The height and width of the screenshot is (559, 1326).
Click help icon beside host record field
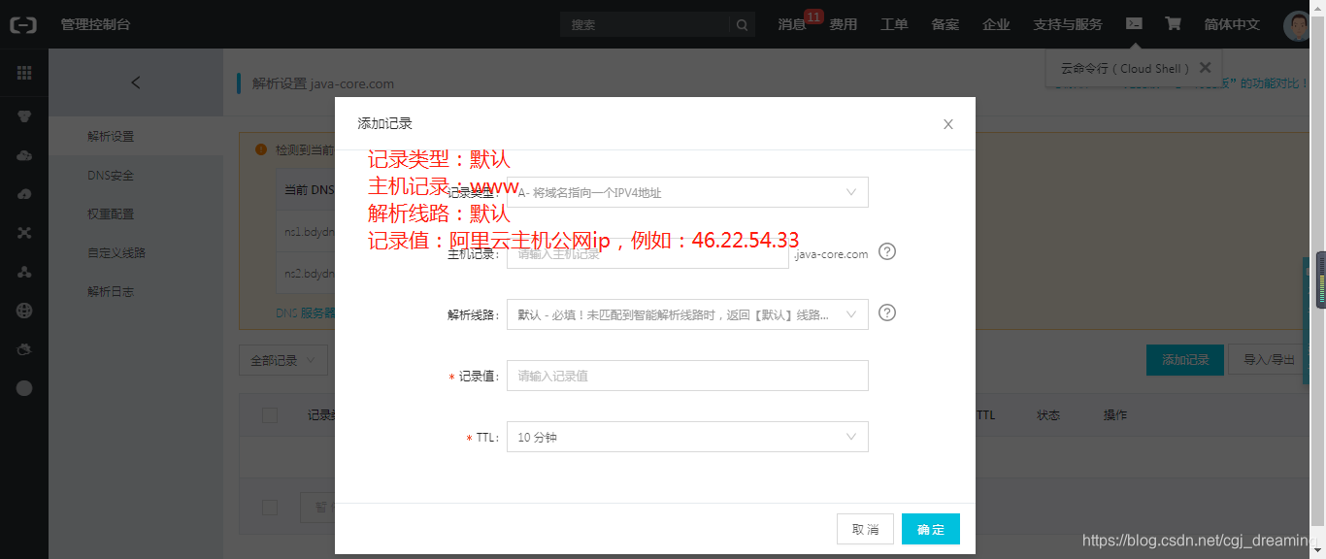[x=887, y=251]
